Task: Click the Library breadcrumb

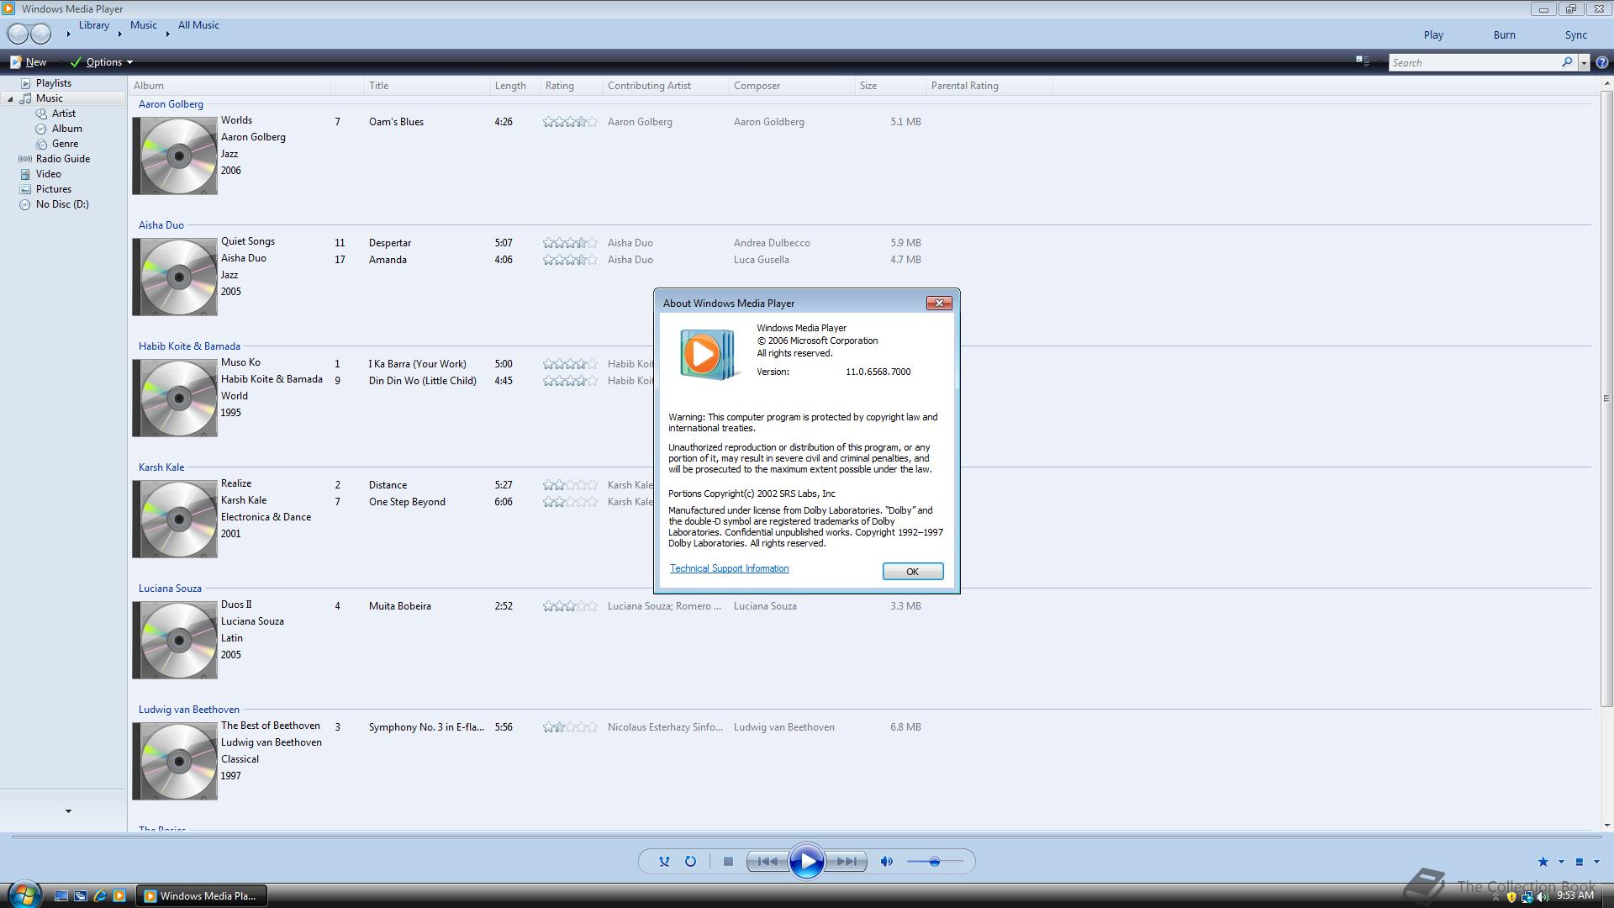Action: click(x=94, y=25)
